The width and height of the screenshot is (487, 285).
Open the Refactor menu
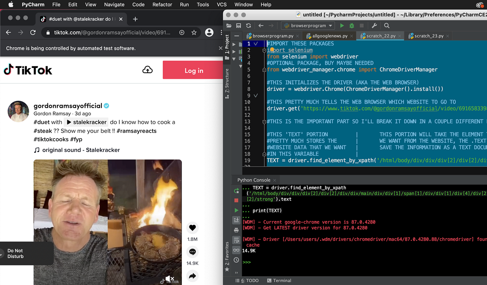tap(162, 4)
